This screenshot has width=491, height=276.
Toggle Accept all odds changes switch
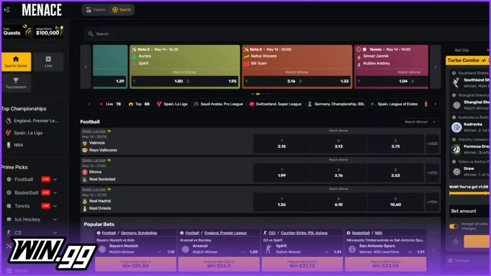454,226
